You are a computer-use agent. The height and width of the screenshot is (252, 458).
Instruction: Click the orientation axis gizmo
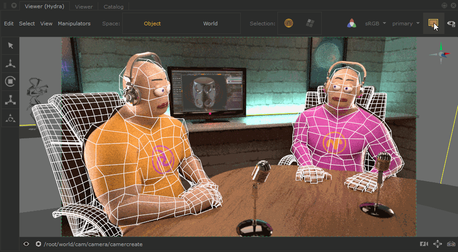click(x=441, y=53)
